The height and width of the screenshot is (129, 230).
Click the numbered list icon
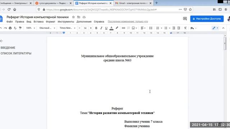click(157, 28)
